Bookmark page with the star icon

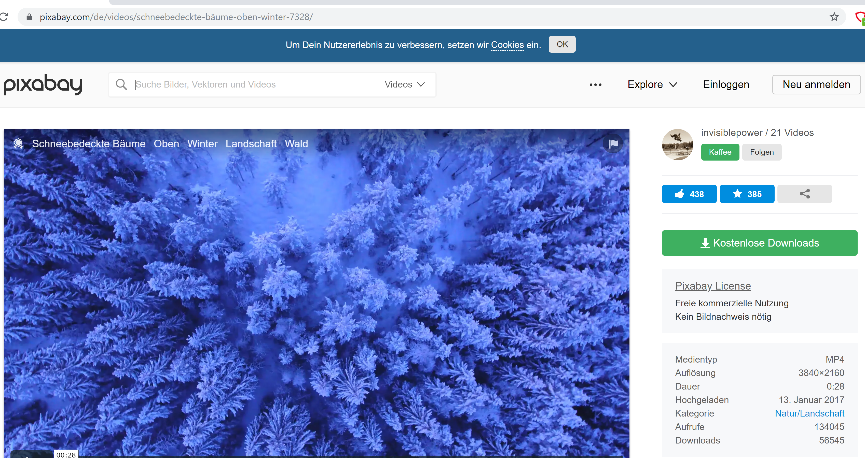(x=834, y=17)
